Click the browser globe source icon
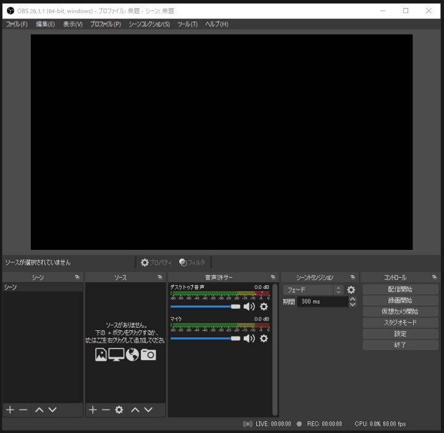Screen dimensions: 444x433 132,354
